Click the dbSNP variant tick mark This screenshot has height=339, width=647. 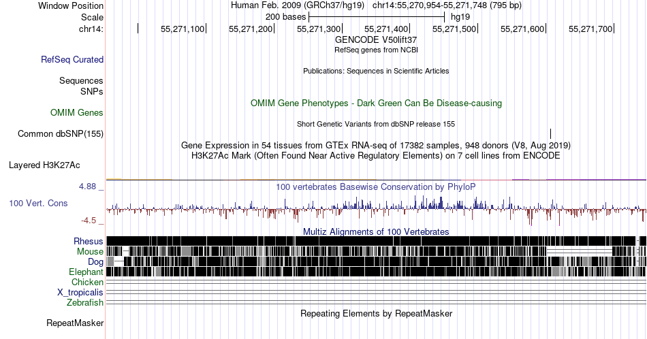pyautogui.click(x=550, y=133)
